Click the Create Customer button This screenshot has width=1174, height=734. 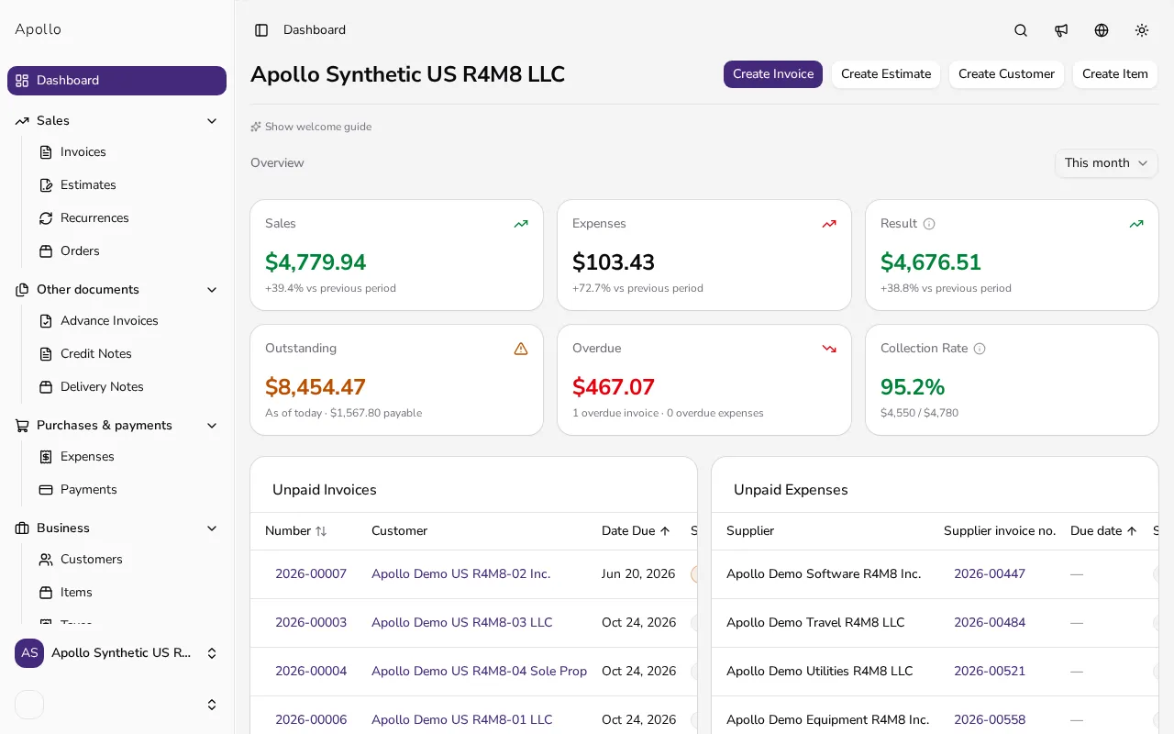coord(1006,74)
